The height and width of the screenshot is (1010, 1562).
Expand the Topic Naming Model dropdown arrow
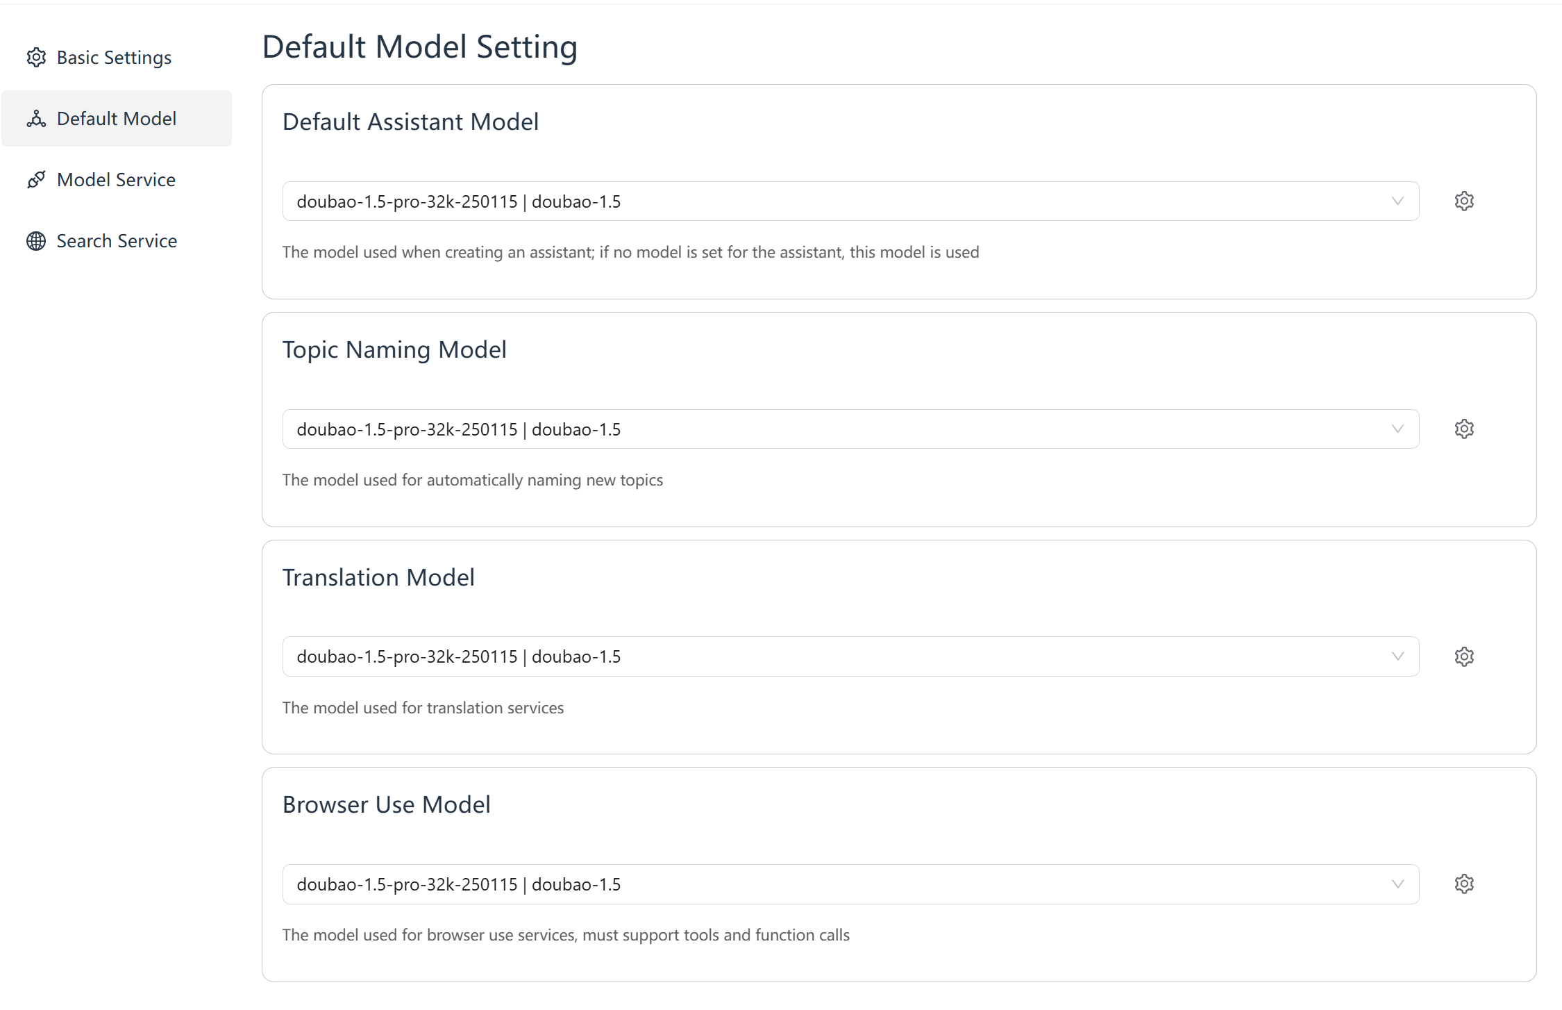pos(1397,429)
